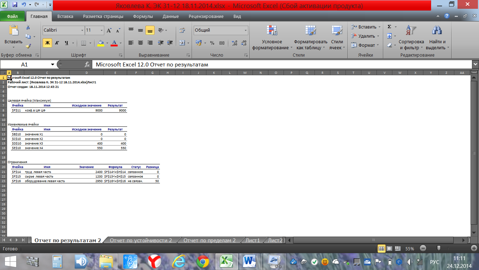
Task: Open the Вставить cells dropdown
Action: tap(366, 27)
